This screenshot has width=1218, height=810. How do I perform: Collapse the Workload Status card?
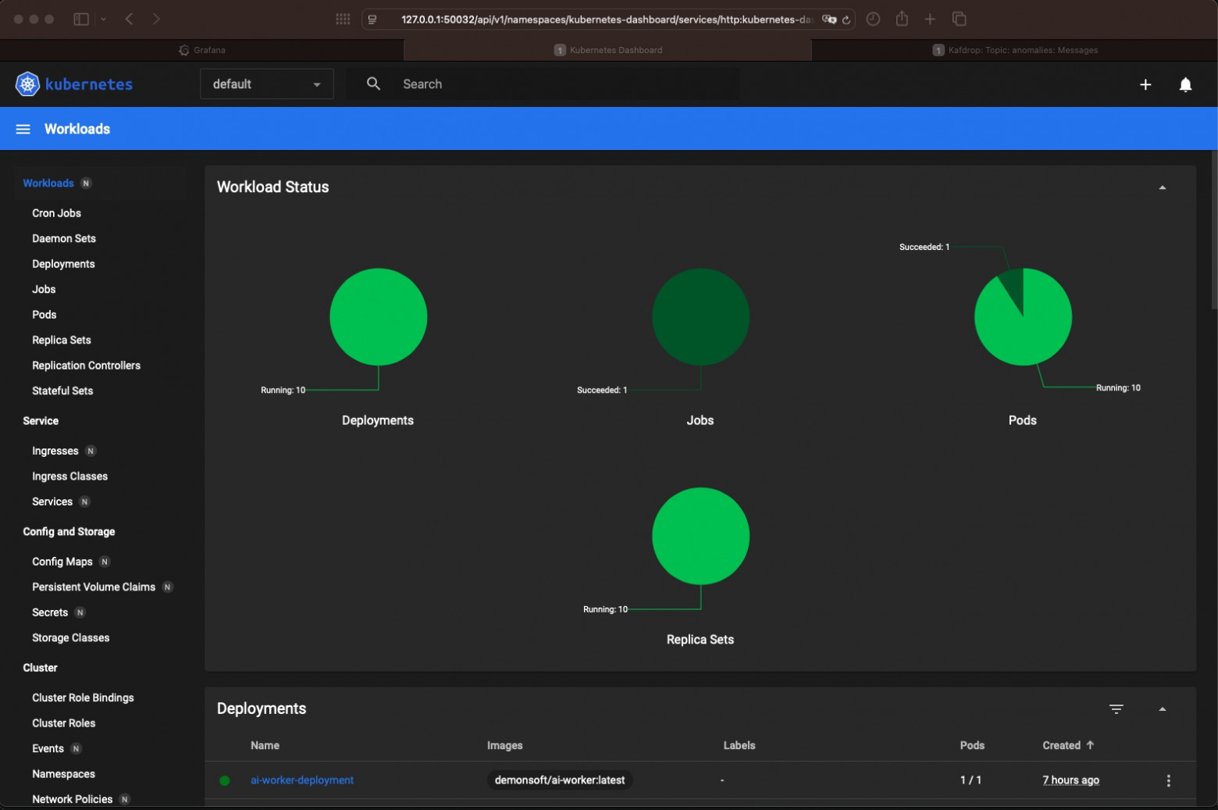pyautogui.click(x=1162, y=187)
